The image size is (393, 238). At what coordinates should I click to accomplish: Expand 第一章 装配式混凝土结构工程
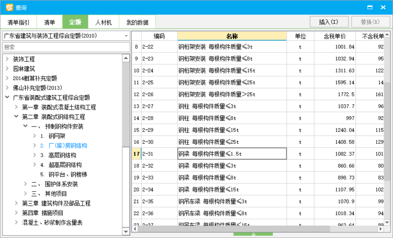16,107
